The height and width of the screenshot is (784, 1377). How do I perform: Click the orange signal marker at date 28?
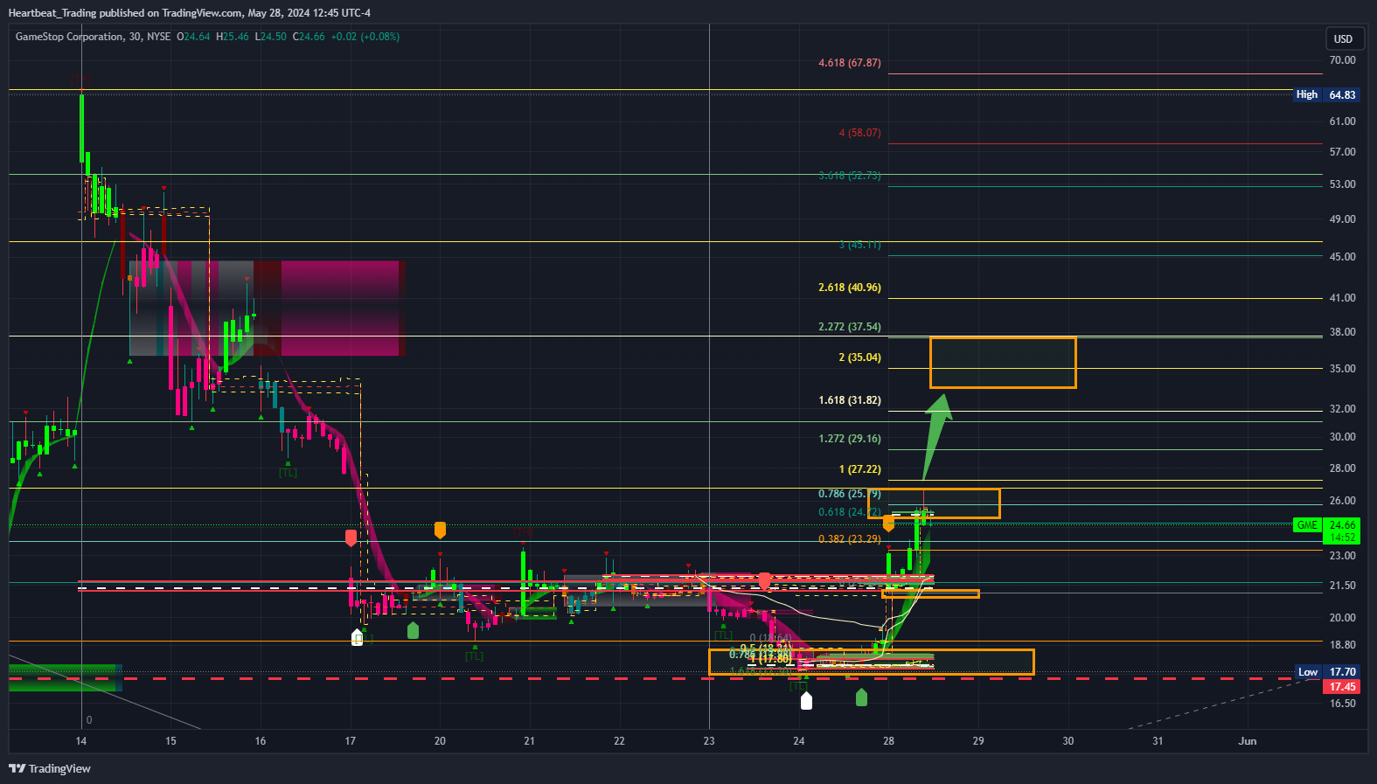pyautogui.click(x=888, y=524)
